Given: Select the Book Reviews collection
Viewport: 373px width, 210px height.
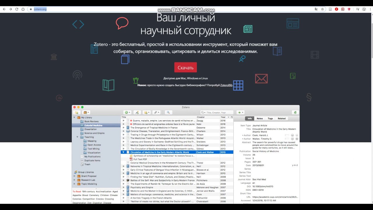Looking at the screenshot, I should coord(91,121).
